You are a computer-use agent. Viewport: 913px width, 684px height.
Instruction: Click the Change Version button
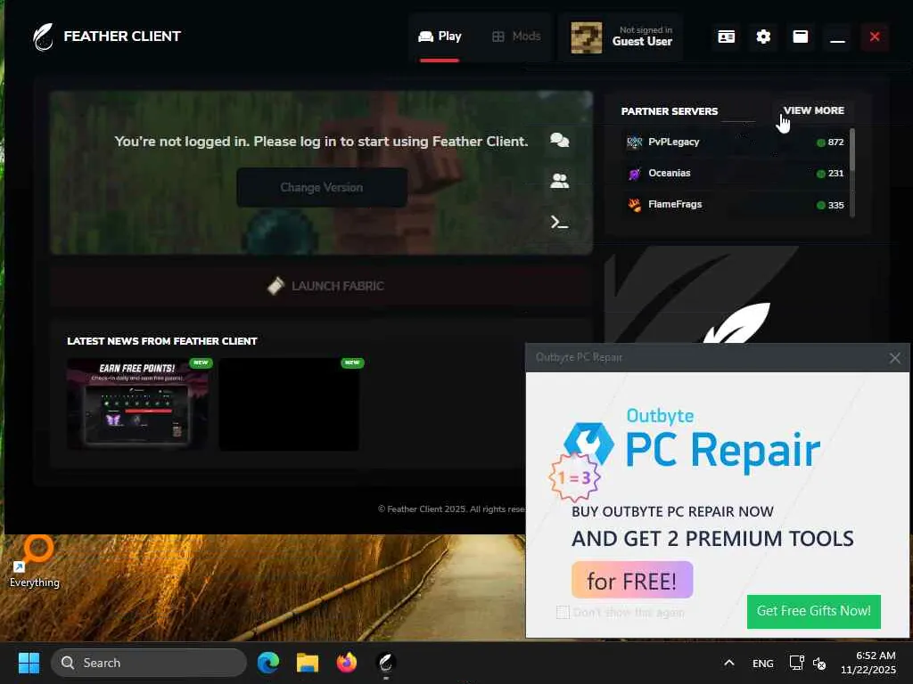click(321, 187)
